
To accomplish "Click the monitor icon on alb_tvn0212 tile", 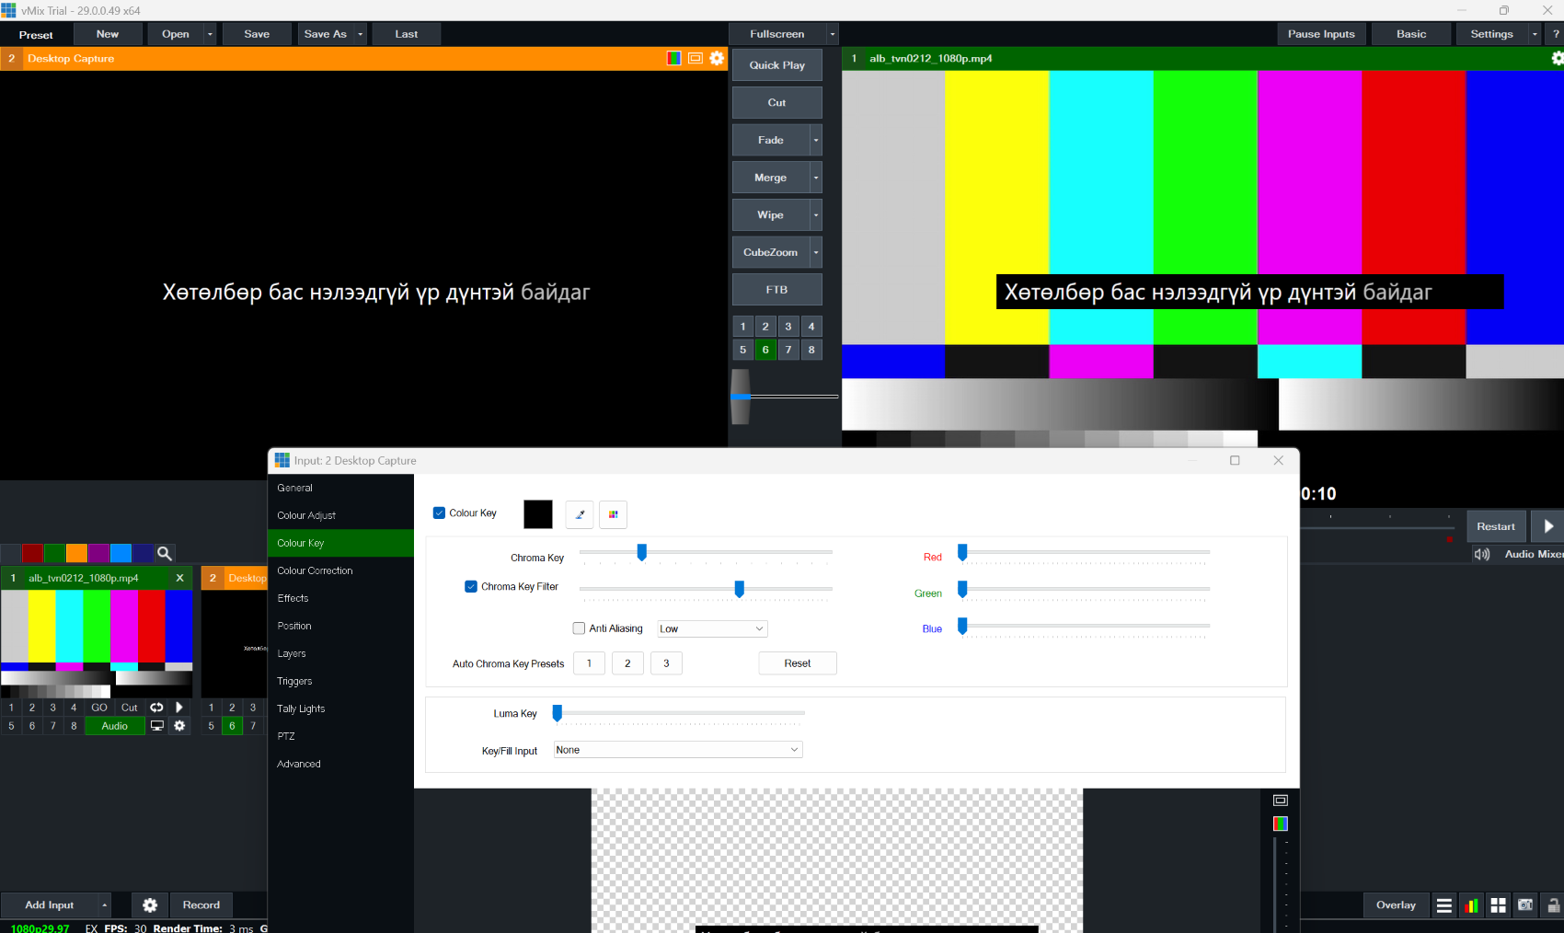I will click(x=156, y=726).
